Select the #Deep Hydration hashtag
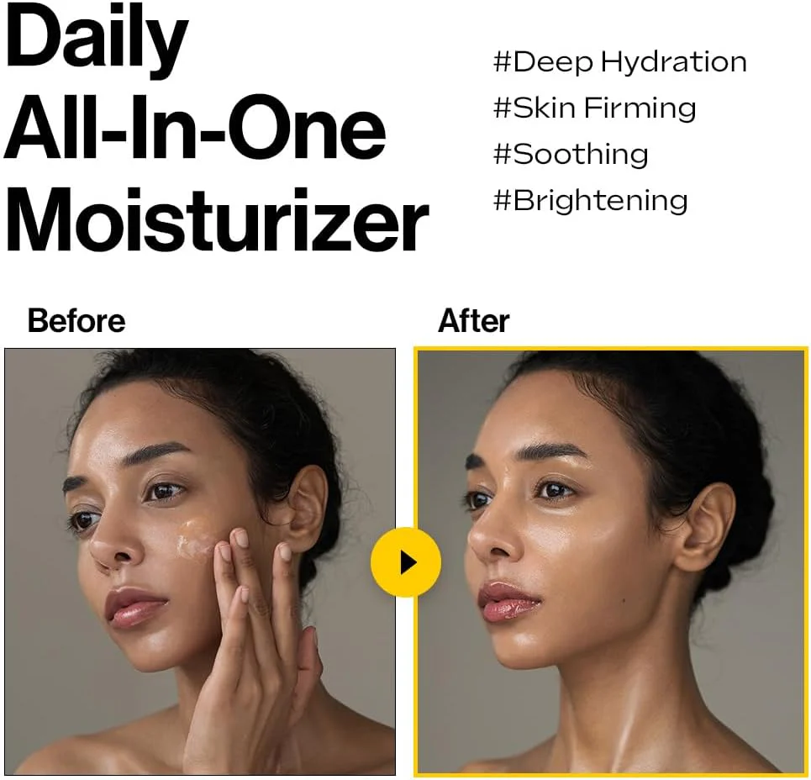The image size is (811, 780). pos(619,62)
